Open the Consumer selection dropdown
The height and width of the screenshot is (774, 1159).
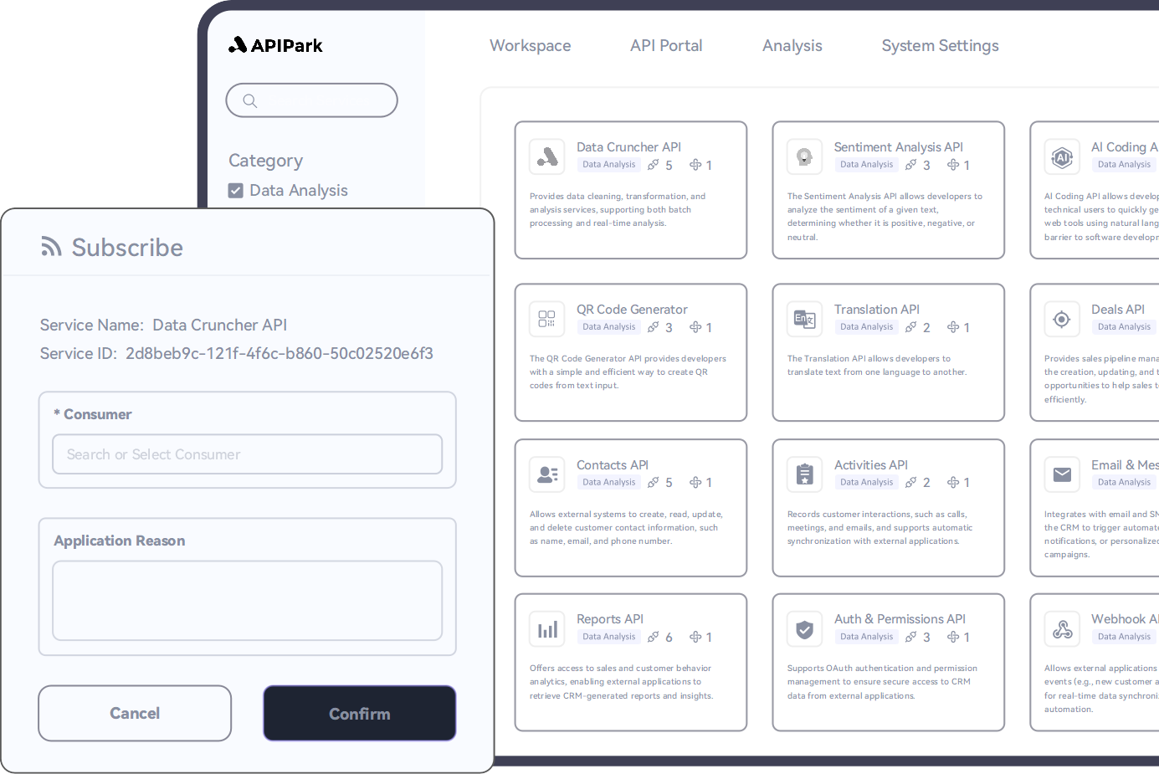click(x=247, y=454)
